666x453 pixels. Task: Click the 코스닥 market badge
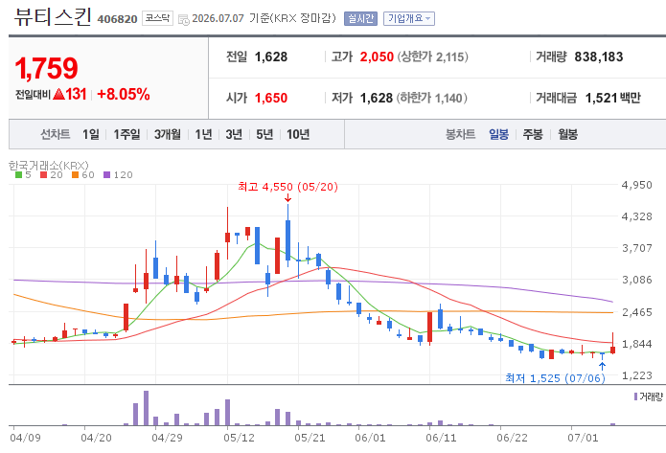point(157,18)
